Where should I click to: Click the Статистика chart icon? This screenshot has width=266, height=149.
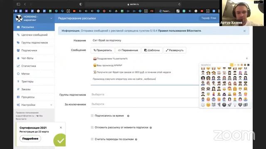(x=18, y=66)
